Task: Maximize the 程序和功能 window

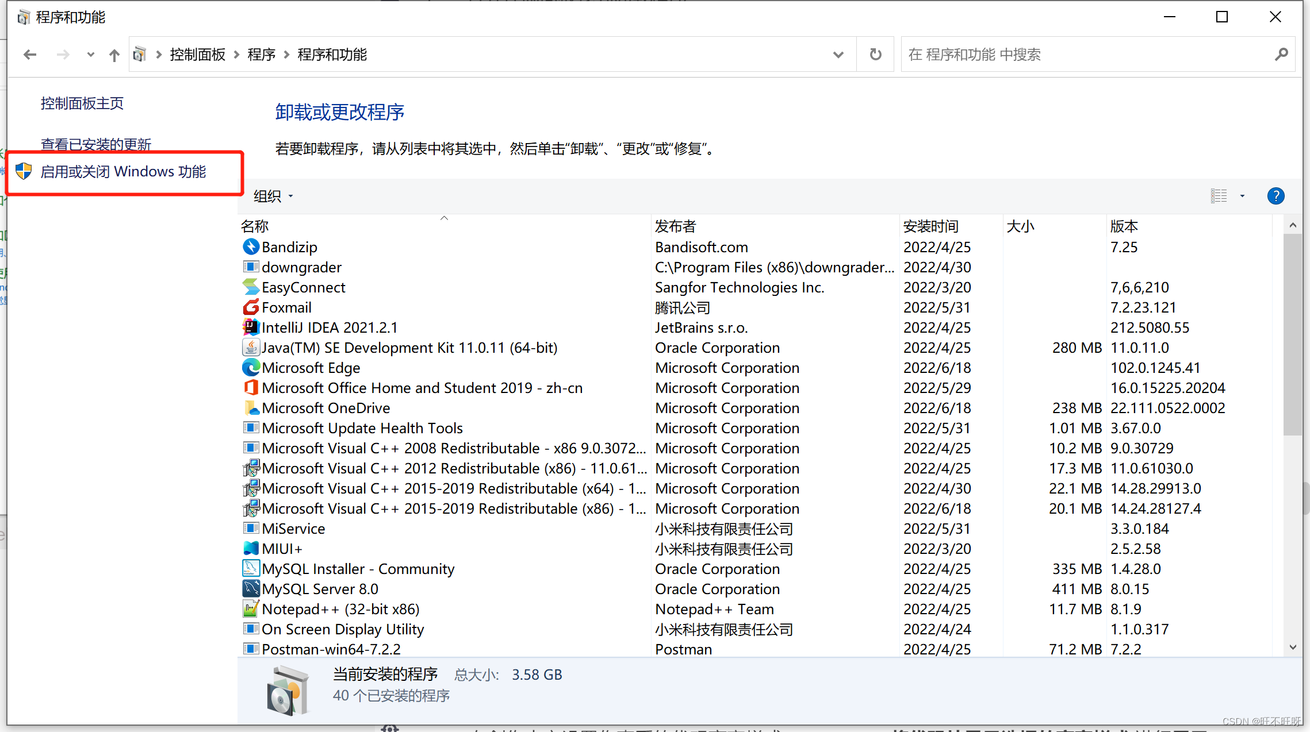Action: [1222, 17]
